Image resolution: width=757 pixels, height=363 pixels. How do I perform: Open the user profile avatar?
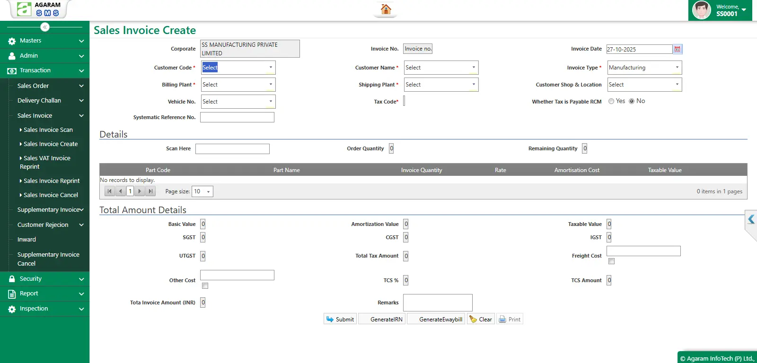701,10
